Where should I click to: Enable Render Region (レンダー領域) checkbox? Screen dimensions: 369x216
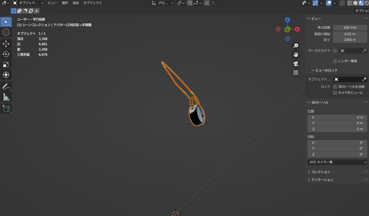click(x=335, y=61)
